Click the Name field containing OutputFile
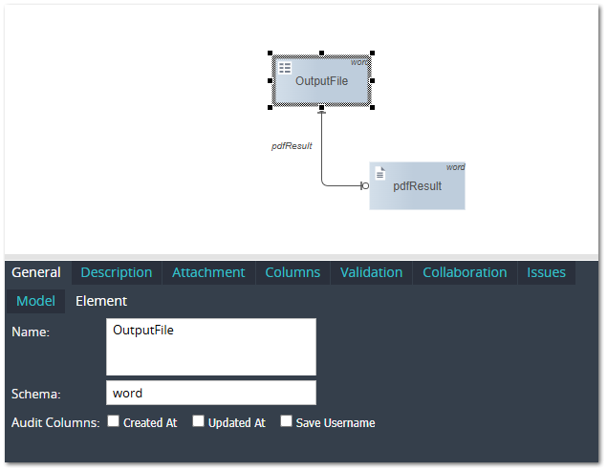The width and height of the screenshot is (607, 471). [211, 347]
